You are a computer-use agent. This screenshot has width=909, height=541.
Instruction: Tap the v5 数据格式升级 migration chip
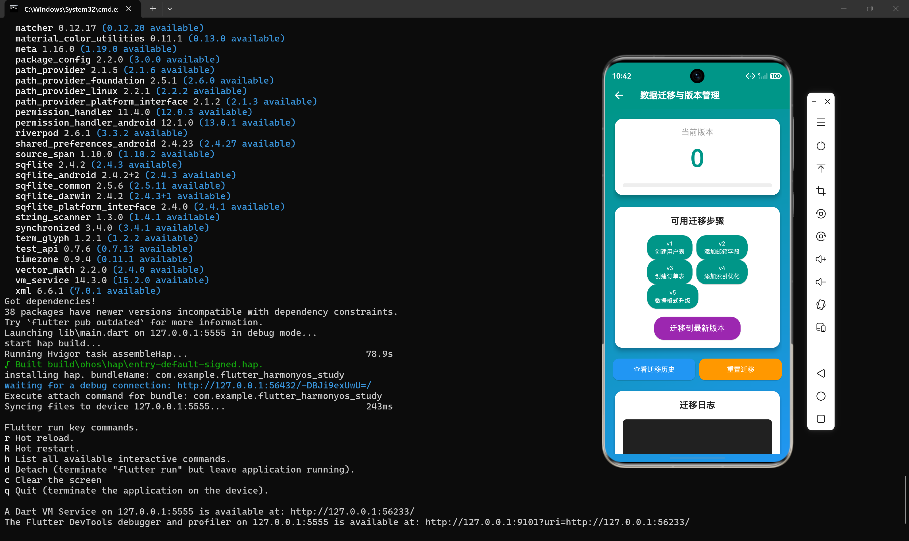click(672, 296)
